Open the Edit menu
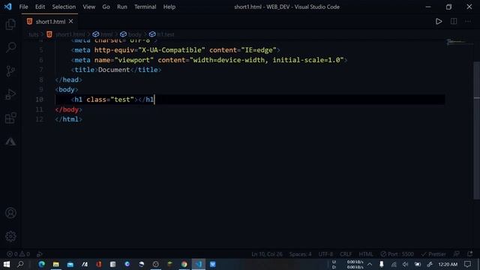480x270 pixels. tap(40, 7)
